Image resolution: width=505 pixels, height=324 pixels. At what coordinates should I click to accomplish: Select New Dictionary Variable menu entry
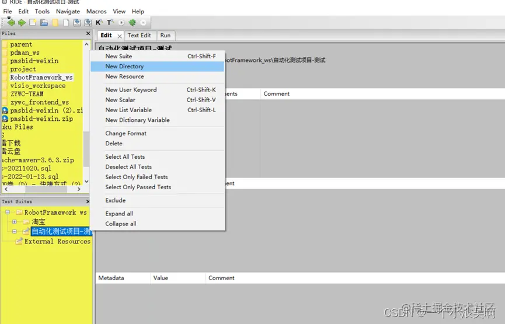pos(158,120)
